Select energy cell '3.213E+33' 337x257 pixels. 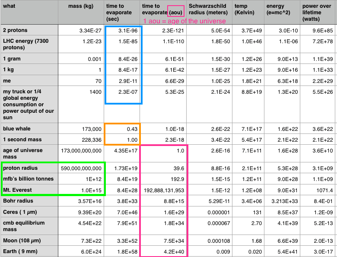(x=282, y=201)
